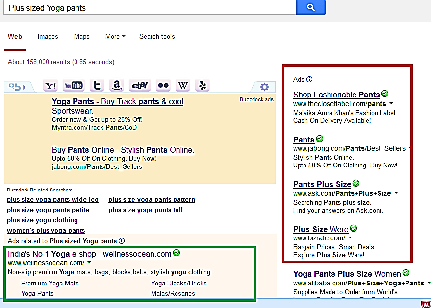Open the Twitter shortcut in Buzzdock bar

pyautogui.click(x=97, y=85)
